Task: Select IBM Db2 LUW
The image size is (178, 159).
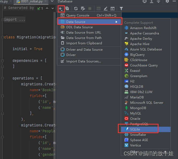Action: click(x=146, y=92)
